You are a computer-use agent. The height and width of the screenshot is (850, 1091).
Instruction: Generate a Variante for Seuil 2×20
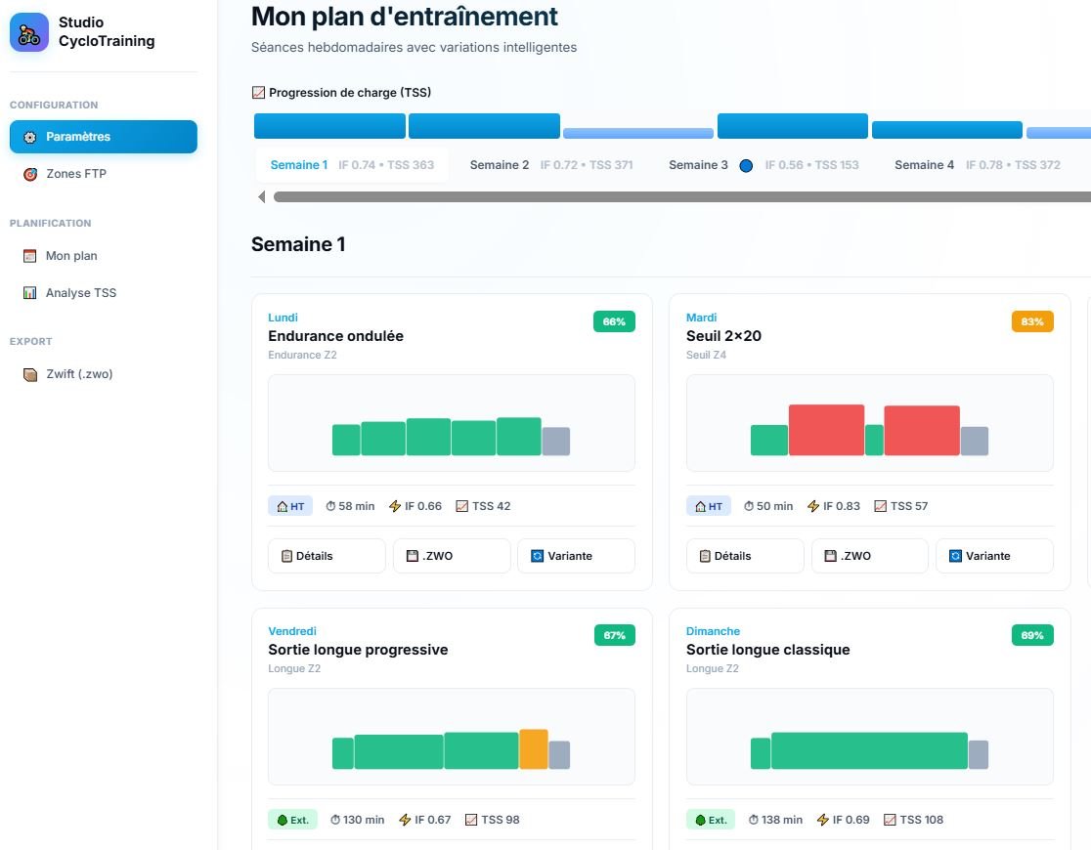click(x=994, y=556)
